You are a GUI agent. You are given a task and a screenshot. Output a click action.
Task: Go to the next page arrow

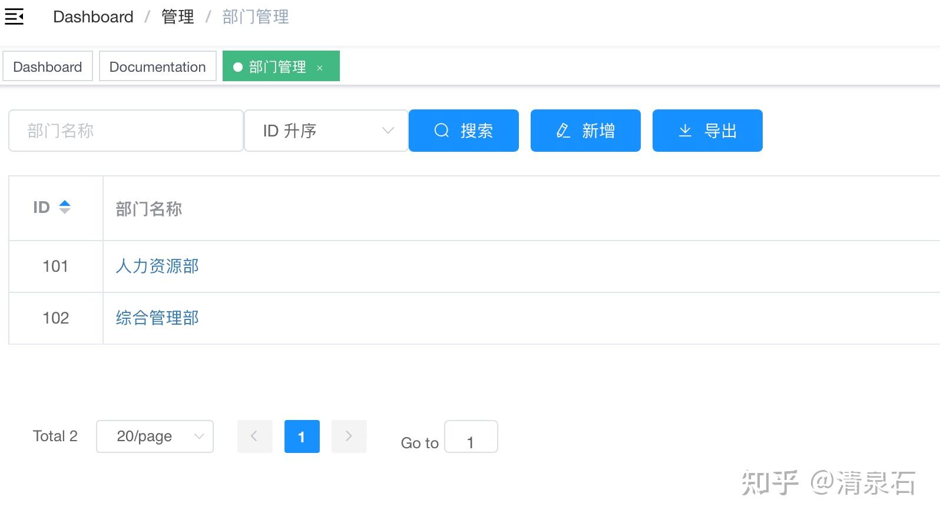pos(349,436)
